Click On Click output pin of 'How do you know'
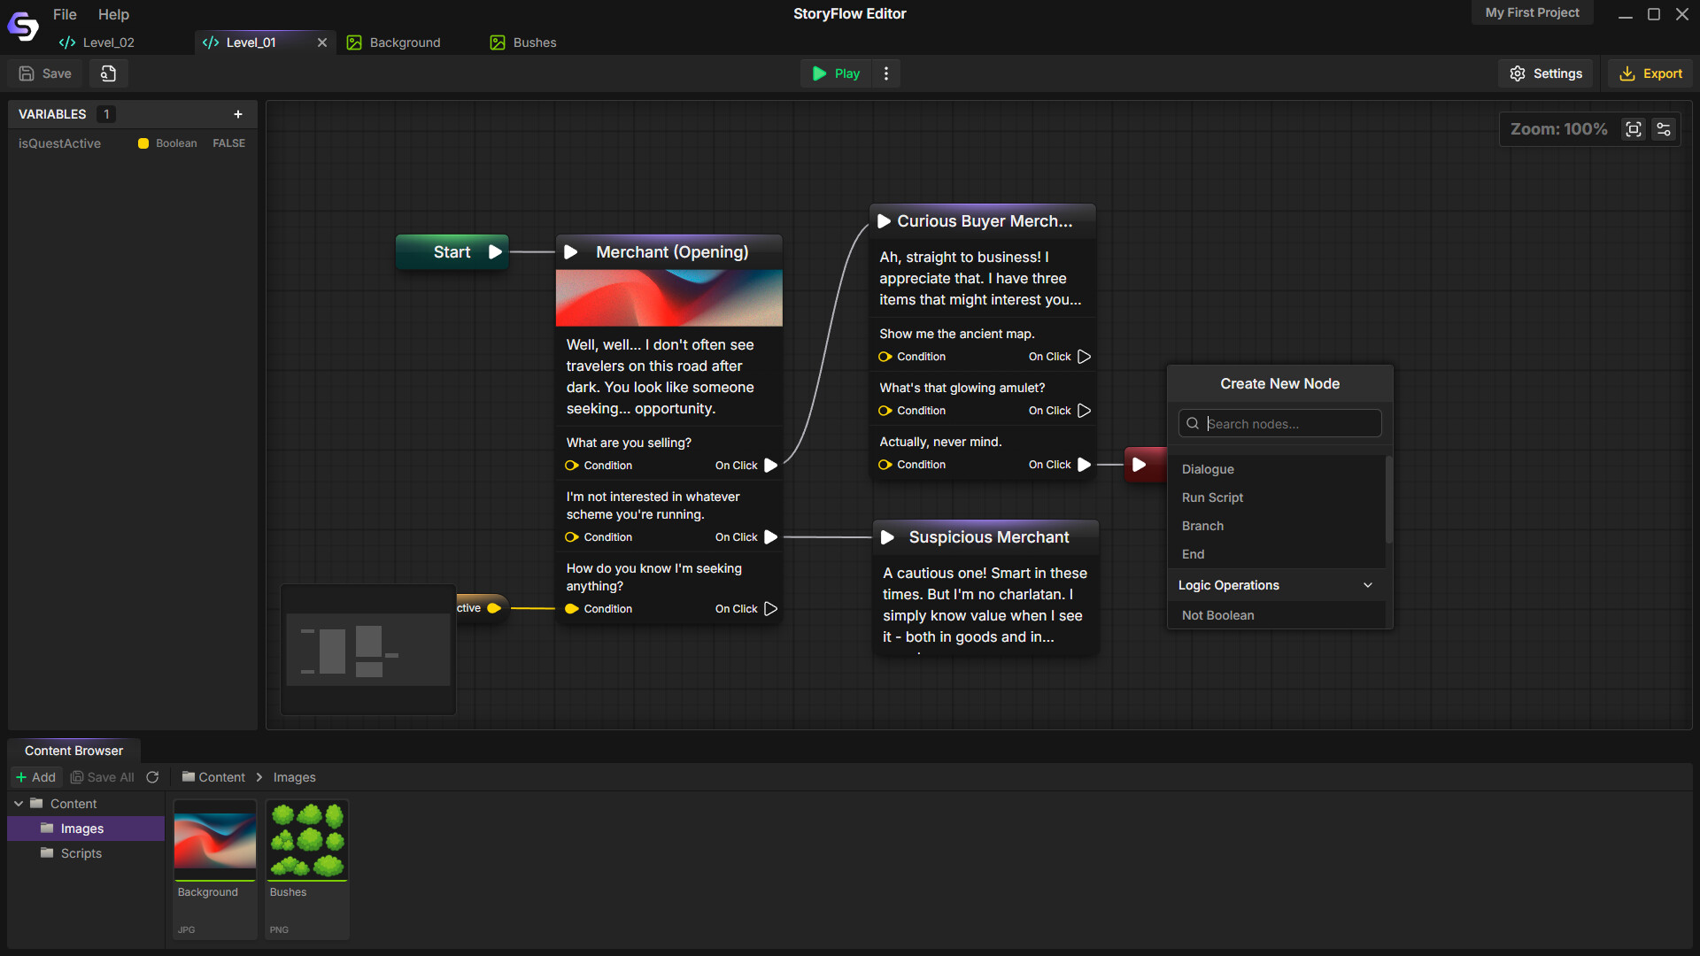This screenshot has height=956, width=1700. tap(770, 609)
